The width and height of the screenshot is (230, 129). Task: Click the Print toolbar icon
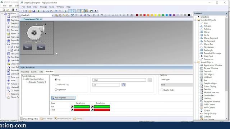[x=65, y=11]
